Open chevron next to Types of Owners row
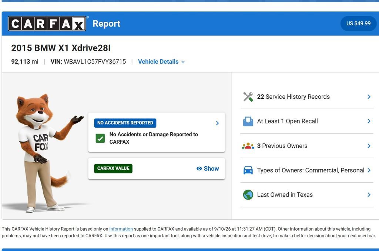Viewport: 379px width, 251px height. [x=369, y=170]
